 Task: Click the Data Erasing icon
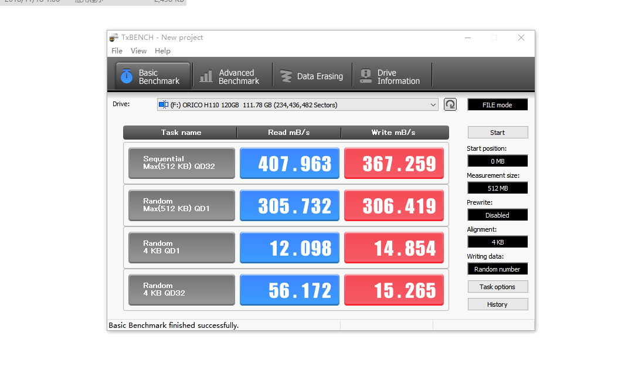[286, 76]
